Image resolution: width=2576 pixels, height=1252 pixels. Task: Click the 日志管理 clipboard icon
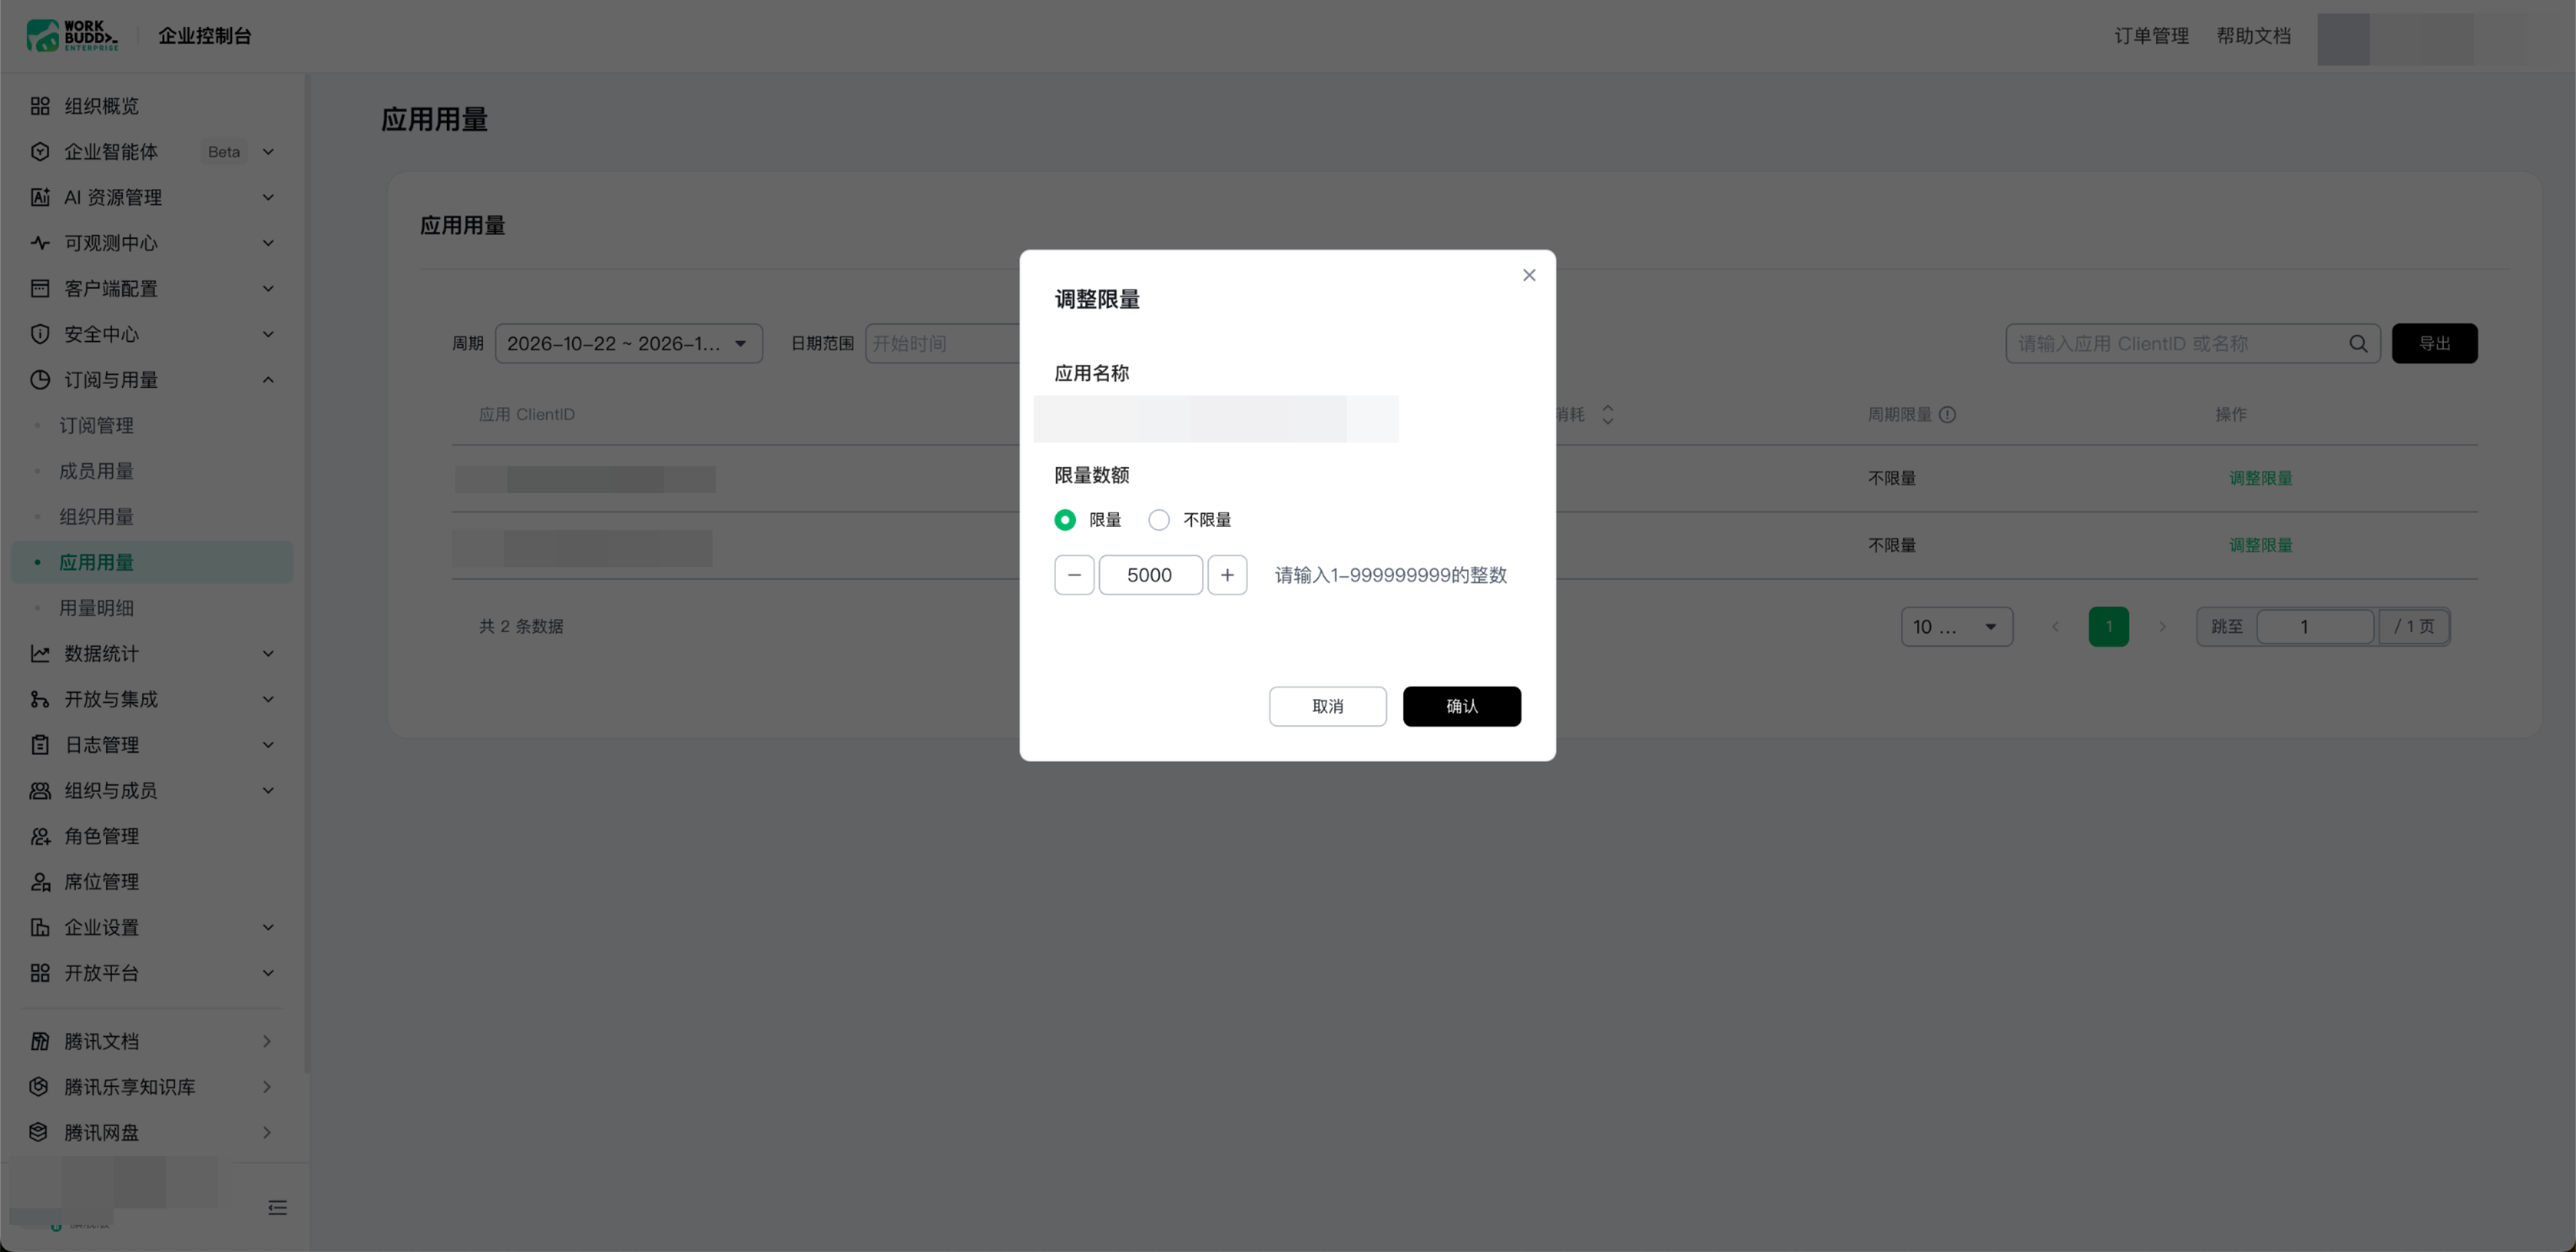pyautogui.click(x=40, y=745)
